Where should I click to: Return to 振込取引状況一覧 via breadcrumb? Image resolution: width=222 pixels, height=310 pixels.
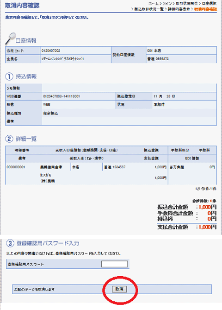tap(149, 9)
